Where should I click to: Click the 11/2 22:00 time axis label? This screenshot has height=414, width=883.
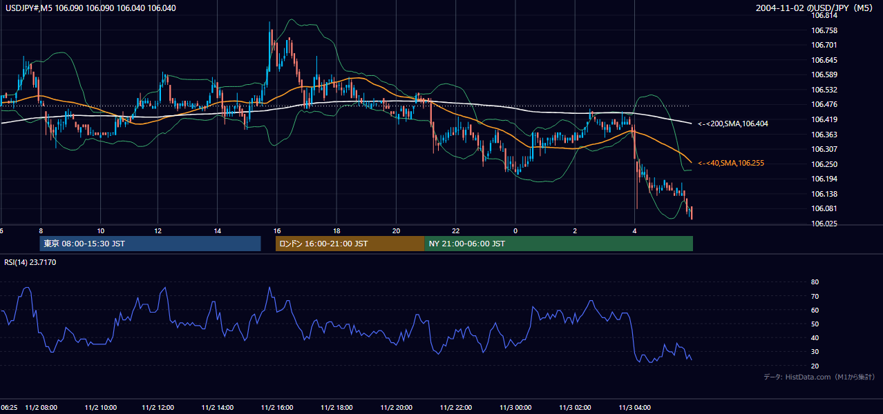click(x=457, y=407)
